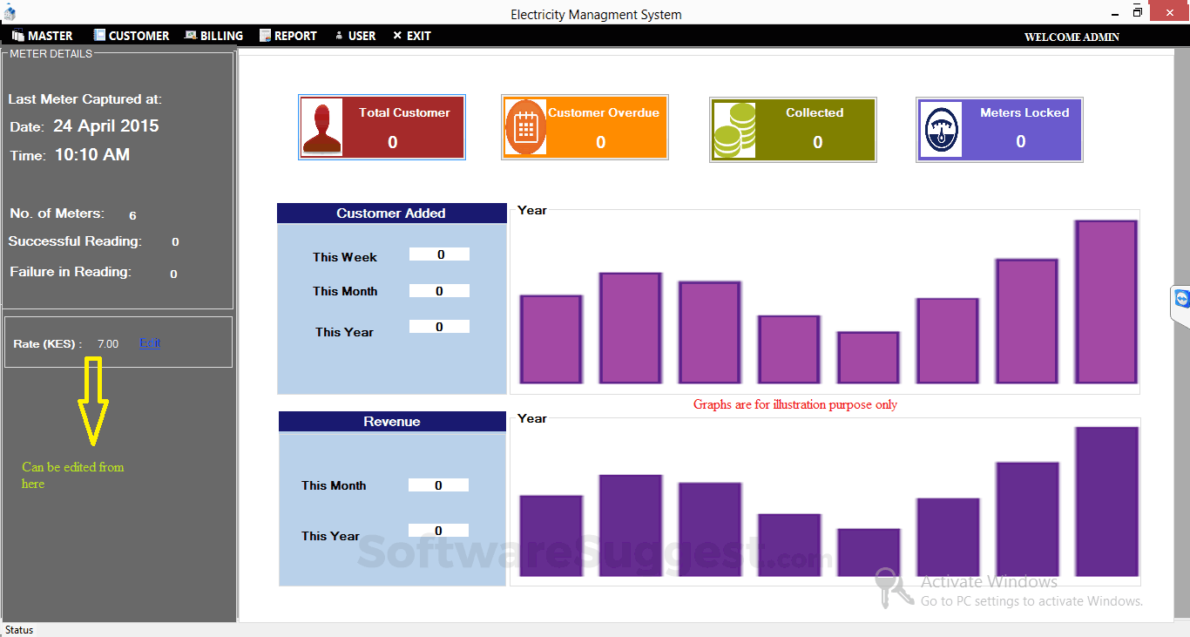1190x637 pixels.
Task: Click the Customer Overdue calendar icon
Action: tap(524, 126)
